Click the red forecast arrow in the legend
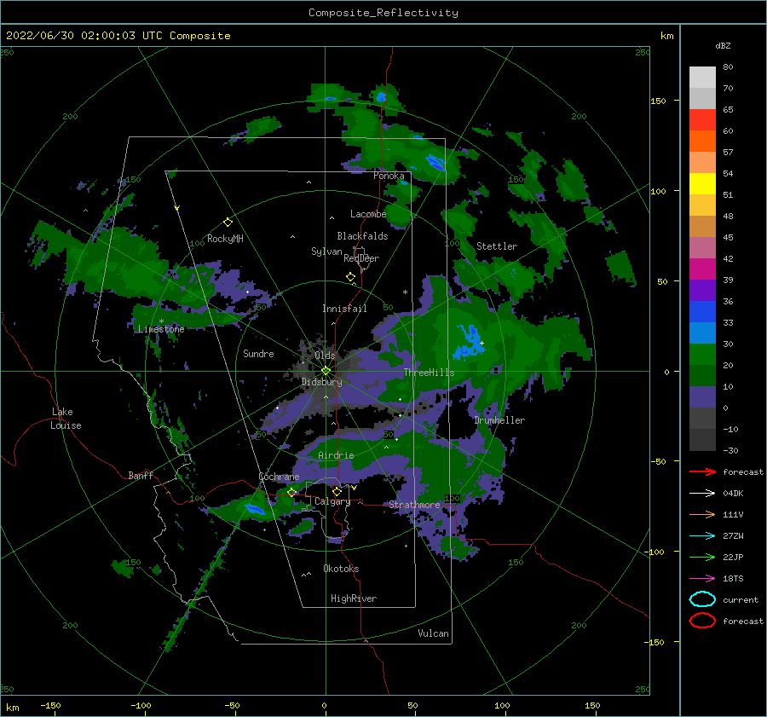This screenshot has height=717, width=767. (702, 471)
